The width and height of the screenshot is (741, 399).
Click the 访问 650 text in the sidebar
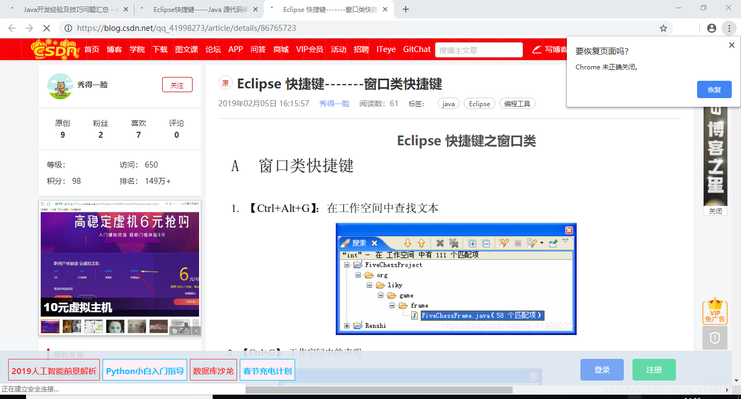tap(139, 165)
